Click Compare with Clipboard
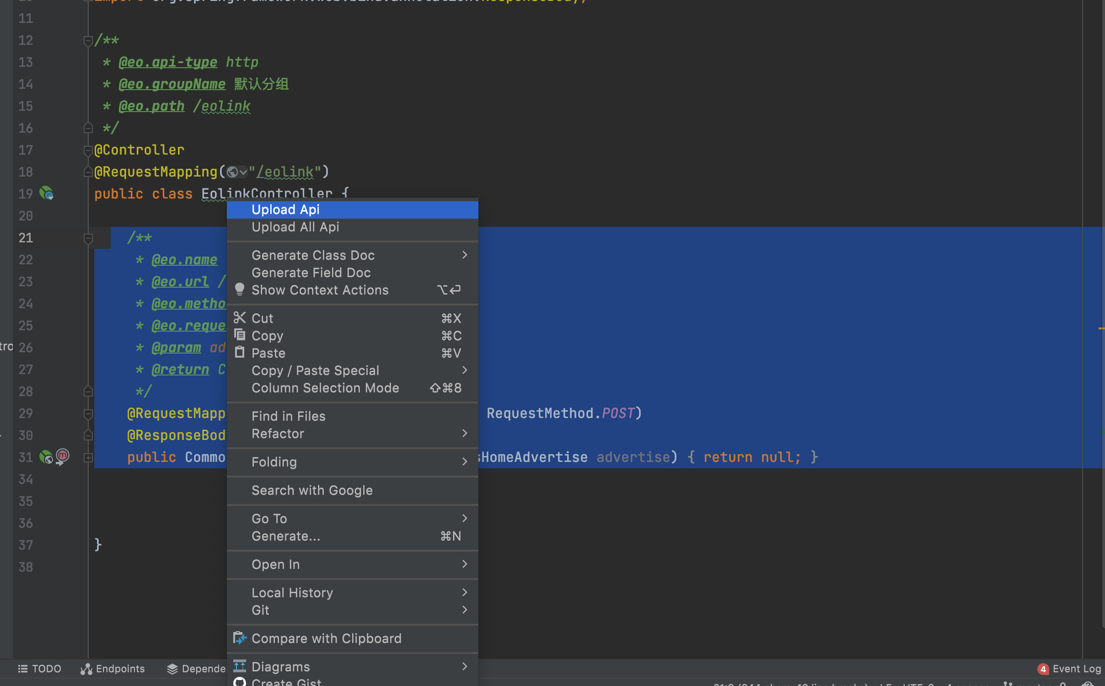Viewport: 1105px width, 686px height. pos(352,638)
